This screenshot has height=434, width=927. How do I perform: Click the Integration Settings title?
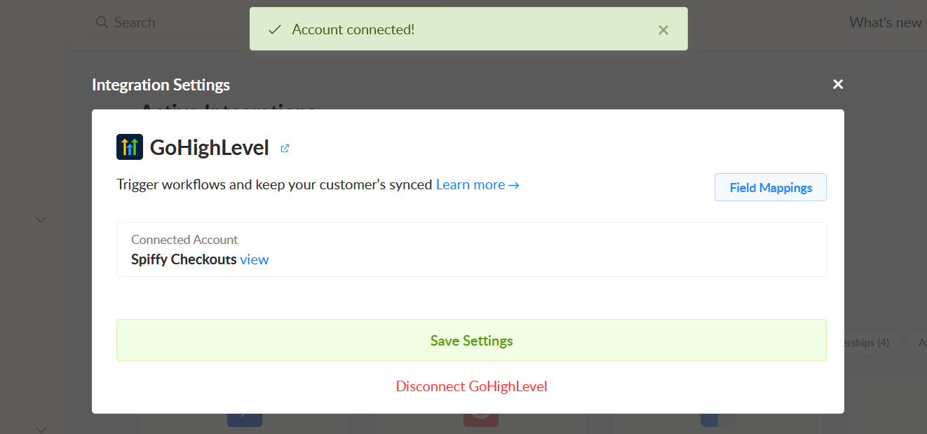pos(161,85)
